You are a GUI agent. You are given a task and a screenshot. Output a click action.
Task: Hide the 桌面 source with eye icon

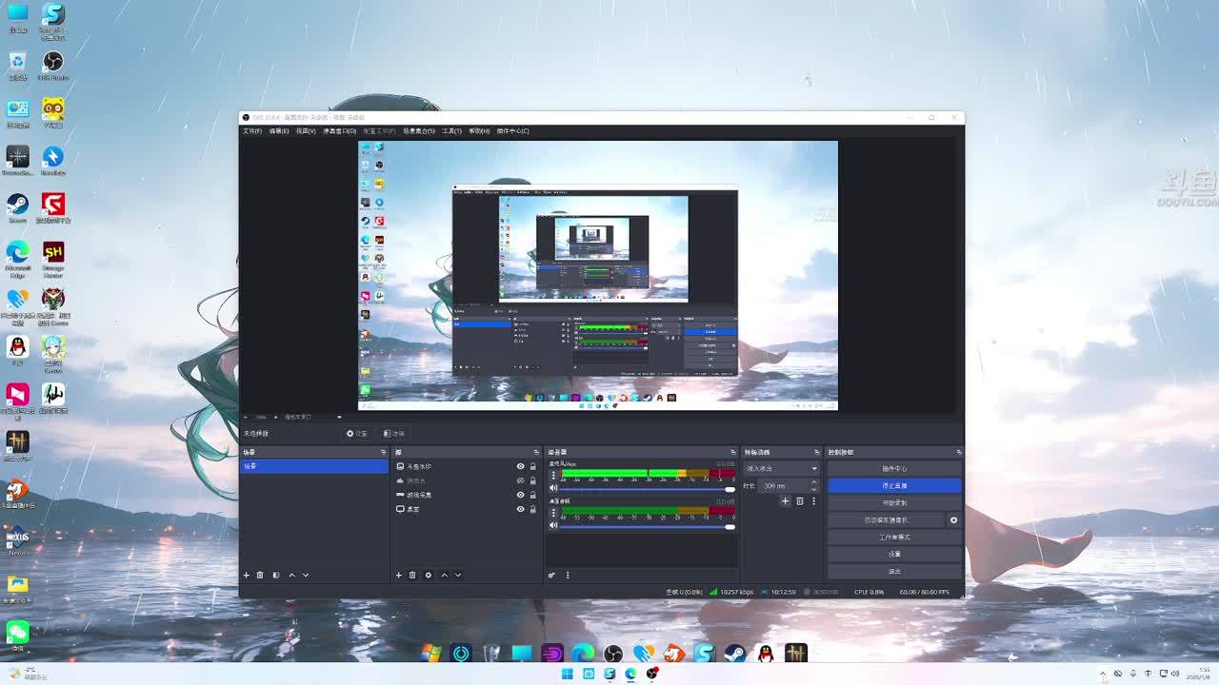pyautogui.click(x=520, y=509)
